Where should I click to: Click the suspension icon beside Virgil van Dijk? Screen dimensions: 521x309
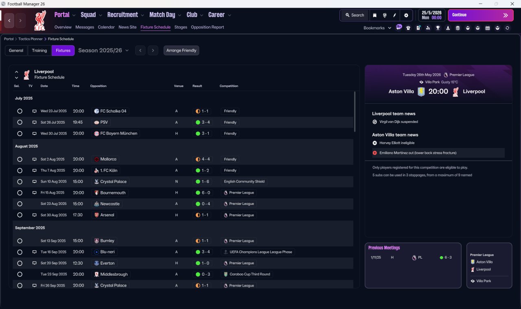pos(374,122)
